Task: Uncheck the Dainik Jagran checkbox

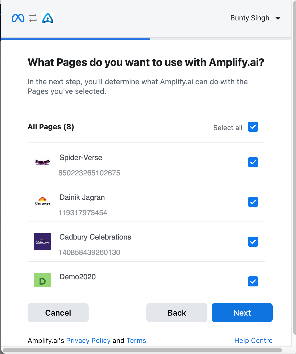Action: [253, 202]
